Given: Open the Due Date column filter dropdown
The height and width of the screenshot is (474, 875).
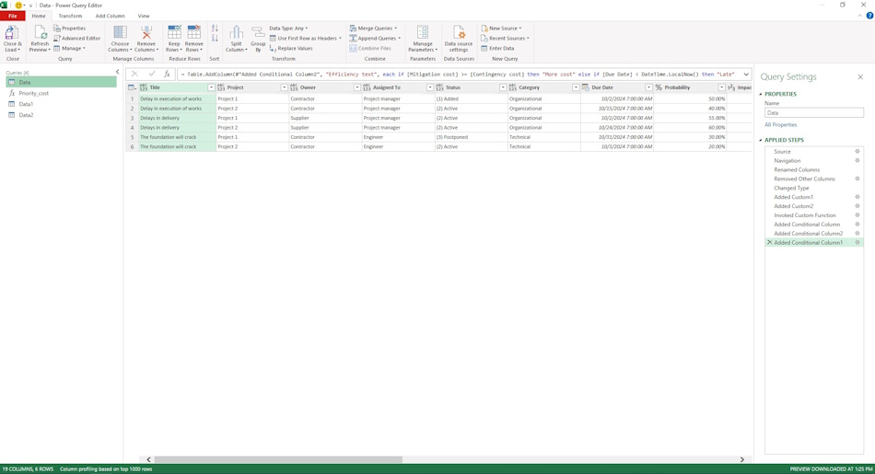Looking at the screenshot, I should (x=648, y=87).
